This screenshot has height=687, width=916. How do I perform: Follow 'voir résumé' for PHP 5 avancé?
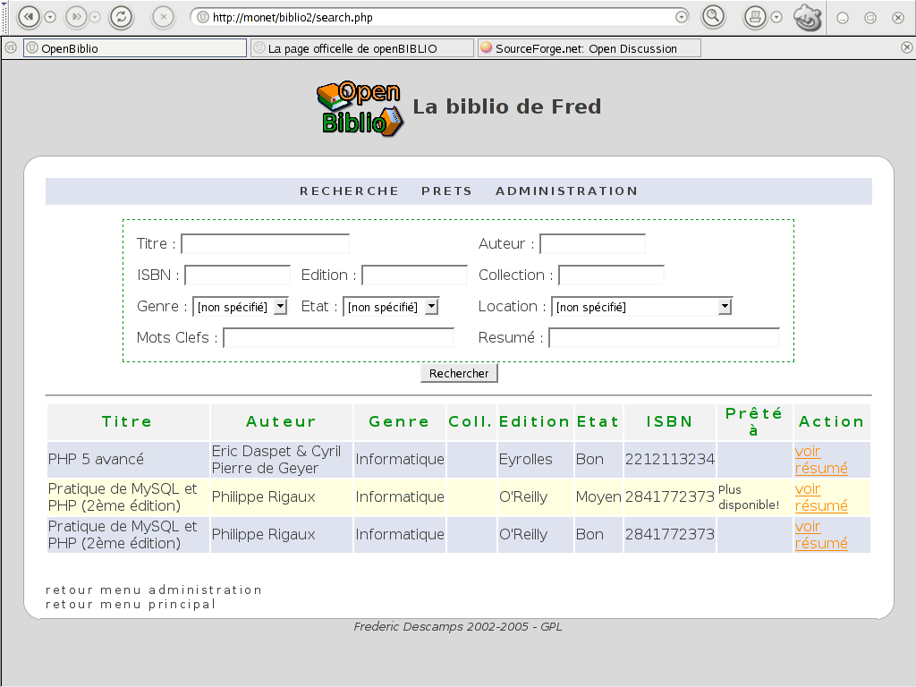click(x=819, y=459)
